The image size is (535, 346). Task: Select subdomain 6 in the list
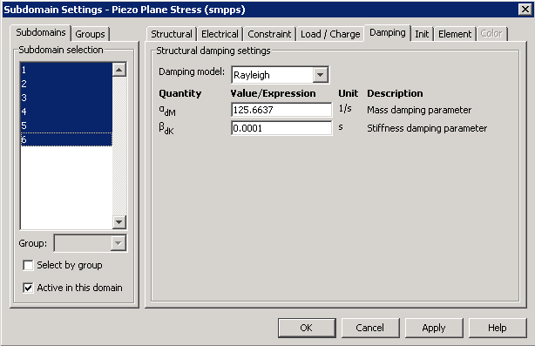coord(66,139)
